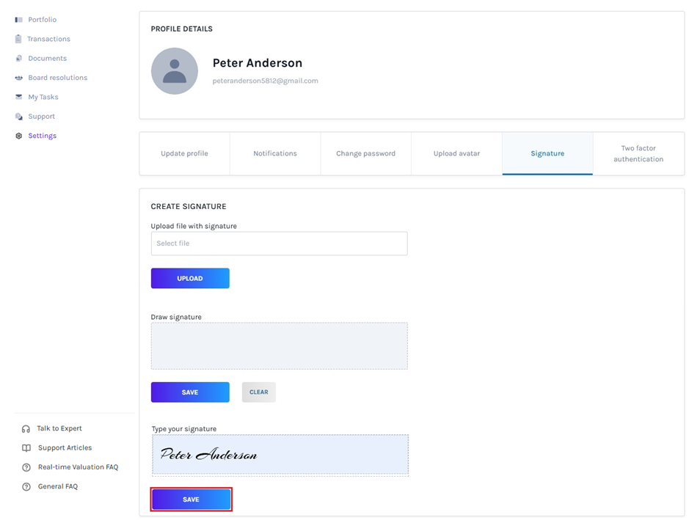The height and width of the screenshot is (520, 689).
Task: Click inside the Draw signature canvas
Action: pos(279,346)
